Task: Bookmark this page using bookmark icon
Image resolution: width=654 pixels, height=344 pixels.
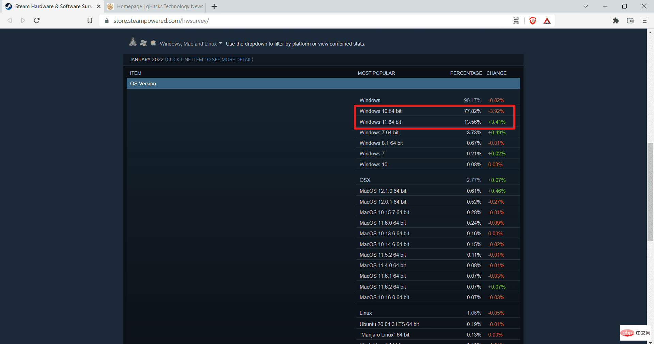Action: 90,20
